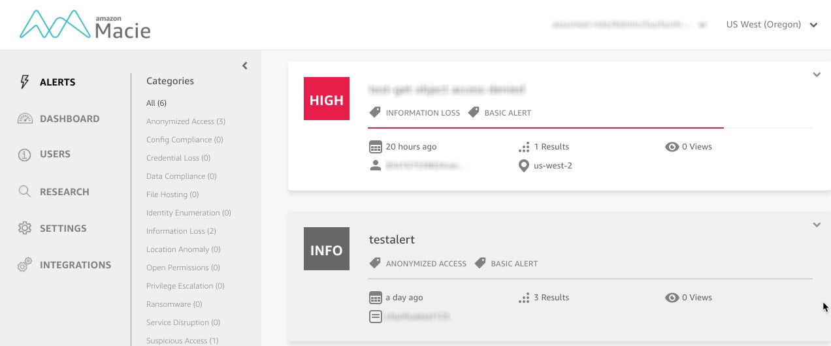
Task: Click the Amazon Macie logo
Action: pos(85,25)
